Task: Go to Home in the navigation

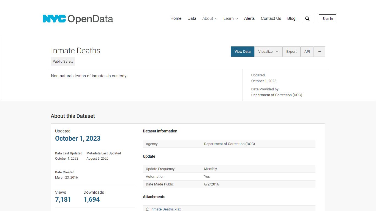Action: tap(176, 18)
